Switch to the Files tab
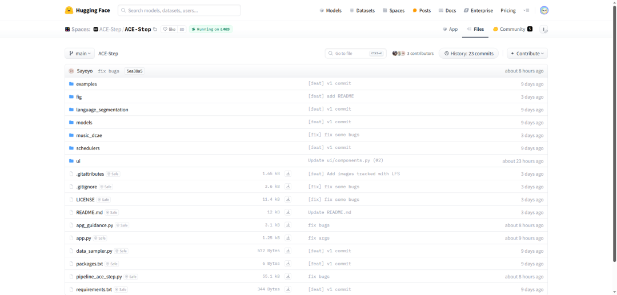617x295 pixels. [x=475, y=29]
